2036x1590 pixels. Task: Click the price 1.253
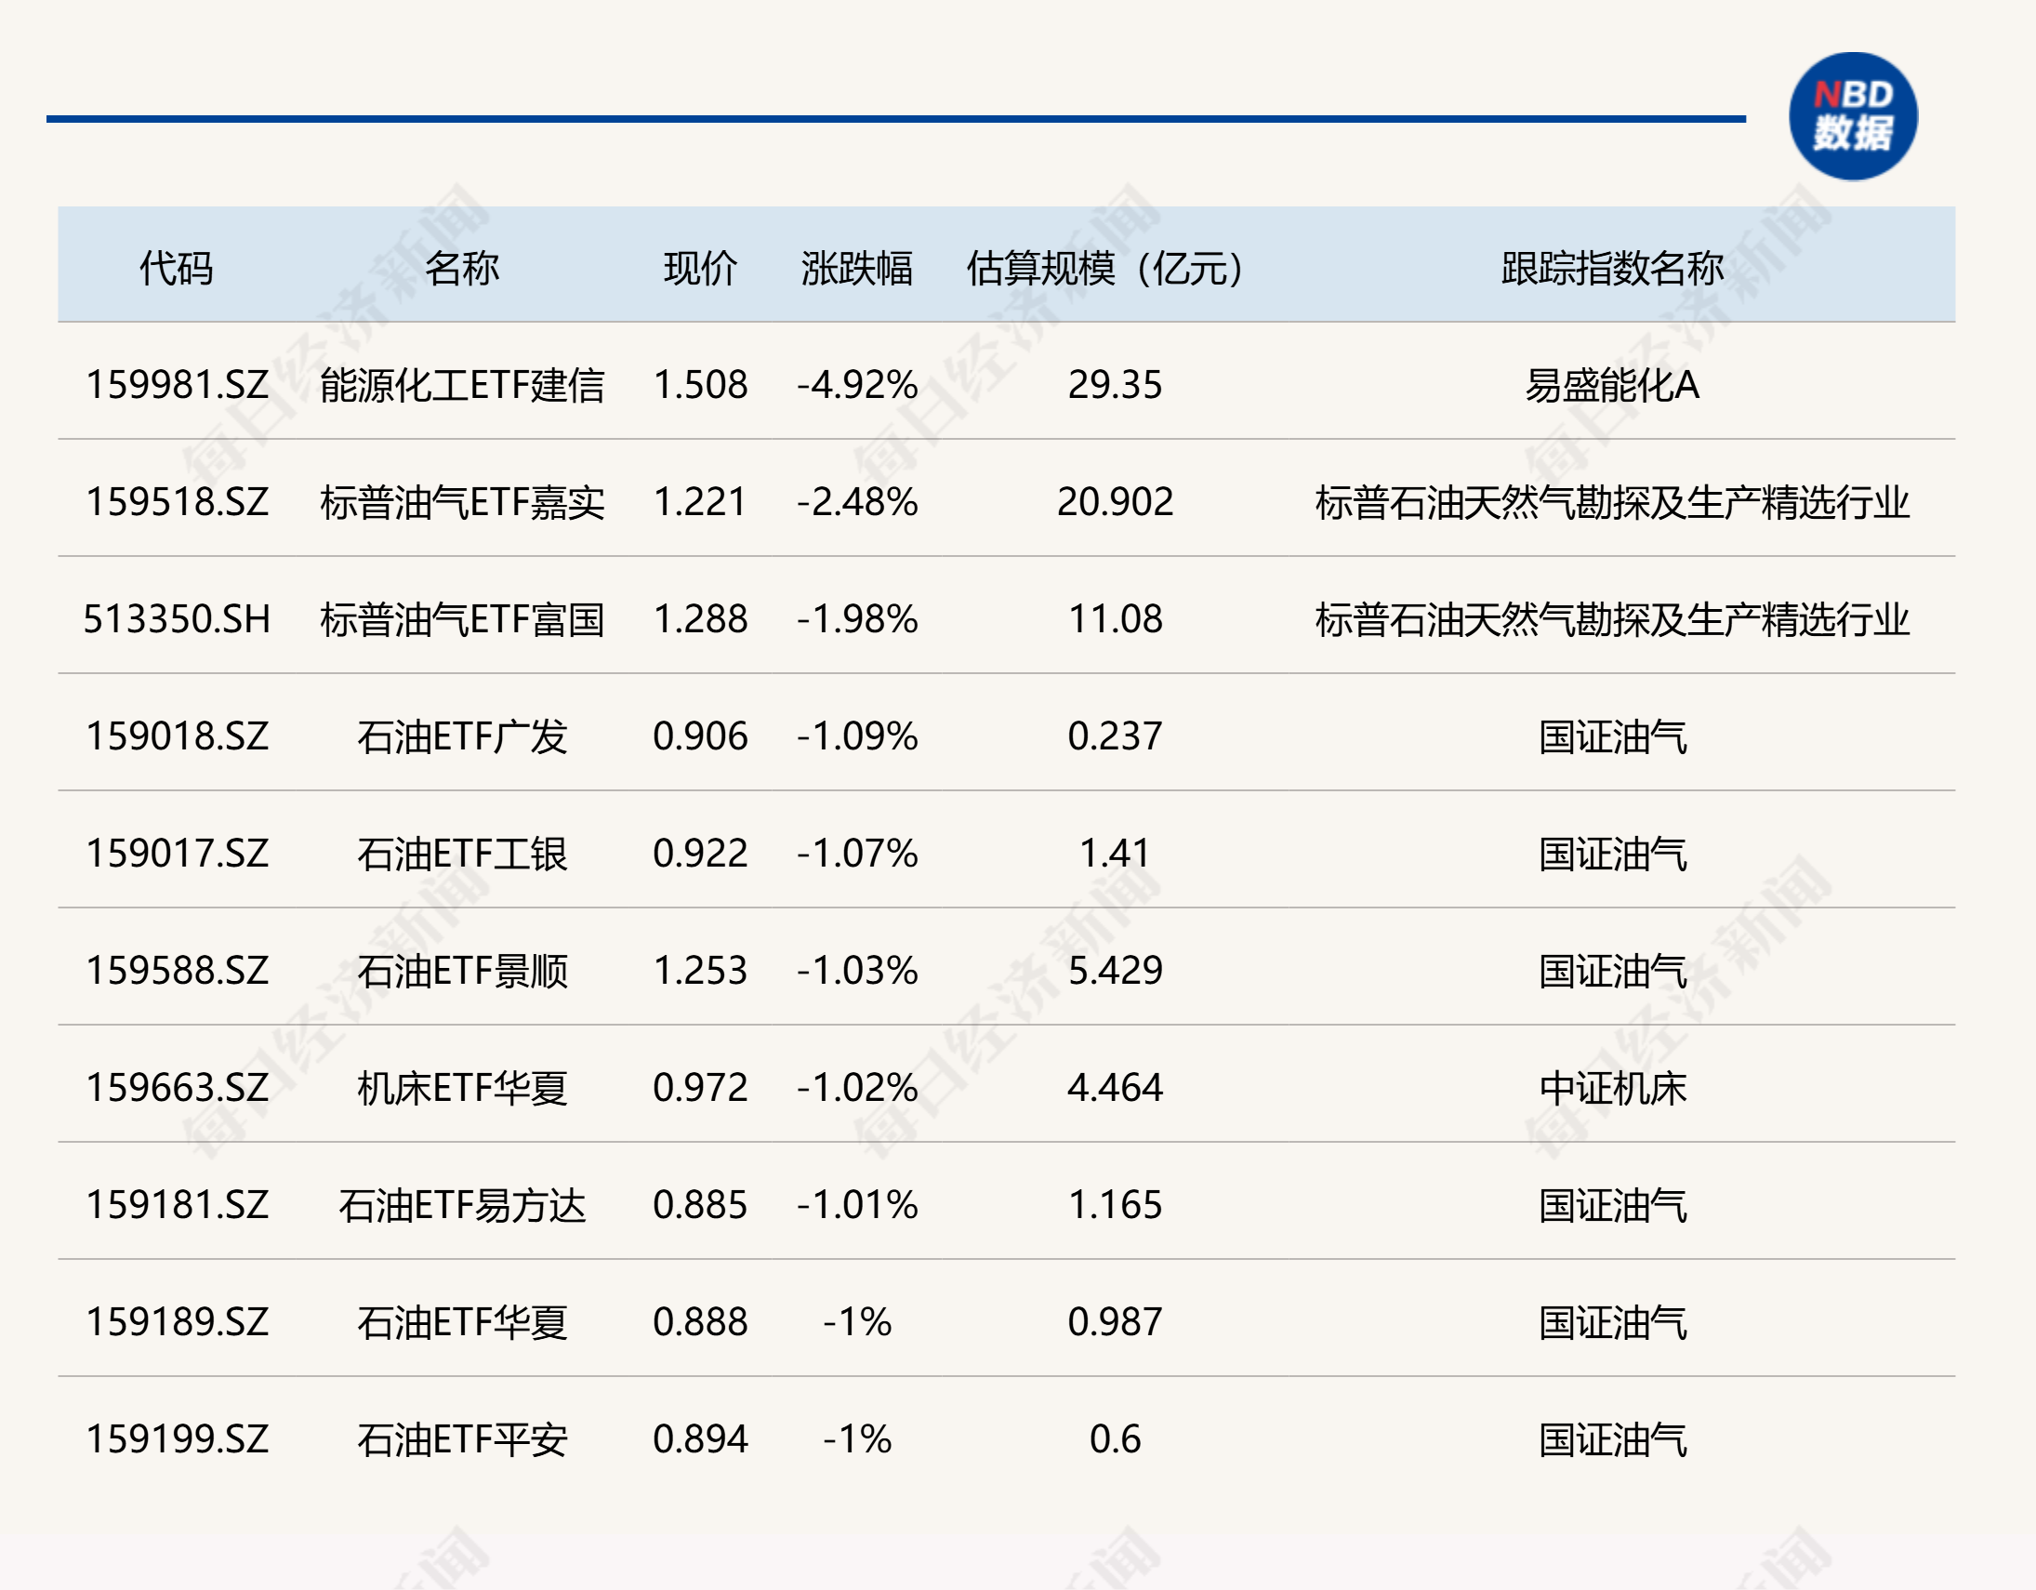[x=700, y=971]
